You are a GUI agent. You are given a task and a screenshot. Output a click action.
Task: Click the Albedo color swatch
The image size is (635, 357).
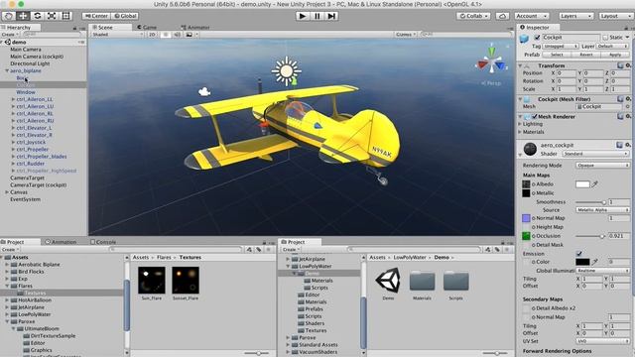(582, 184)
